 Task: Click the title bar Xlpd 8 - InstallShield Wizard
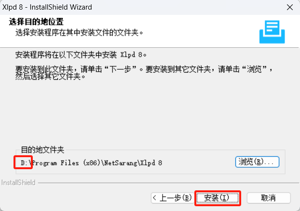pos(47,7)
